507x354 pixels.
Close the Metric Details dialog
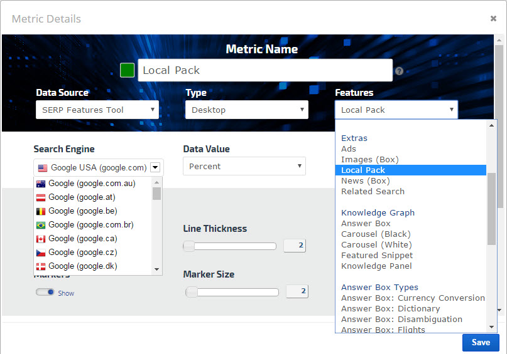pos(493,19)
